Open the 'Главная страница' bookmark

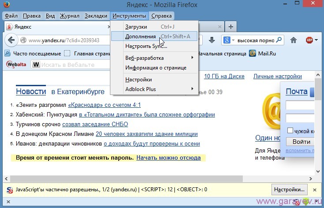click(87, 54)
